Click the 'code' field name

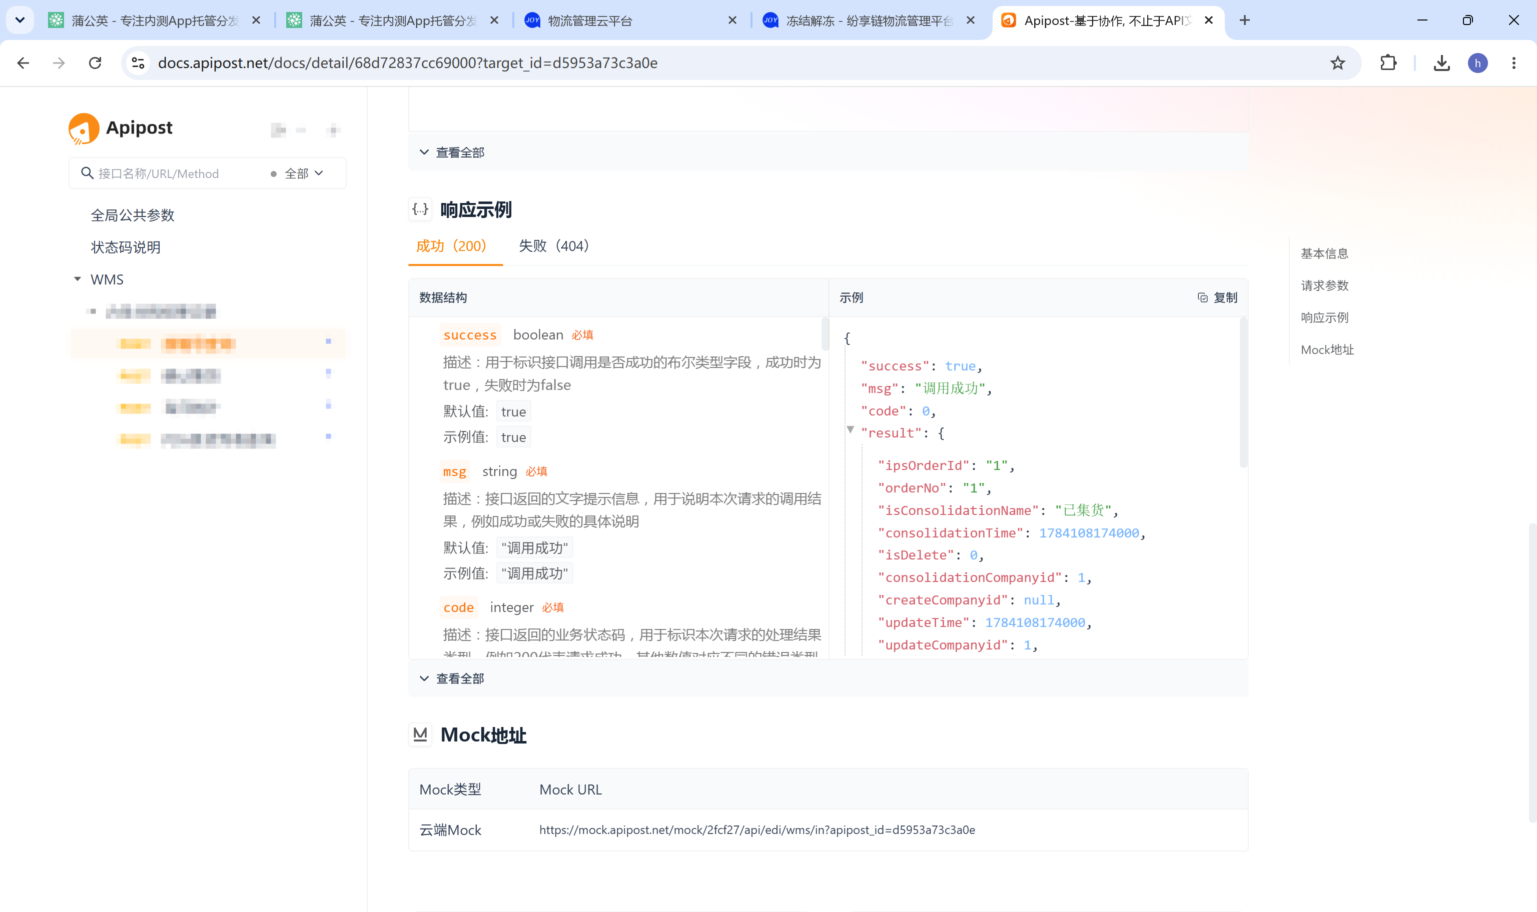pos(459,607)
